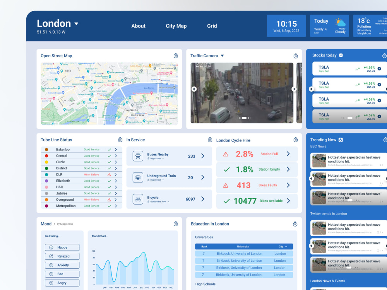This screenshot has width=387, height=290.
Task: Select the Relaxed mood option
Action: point(62,256)
